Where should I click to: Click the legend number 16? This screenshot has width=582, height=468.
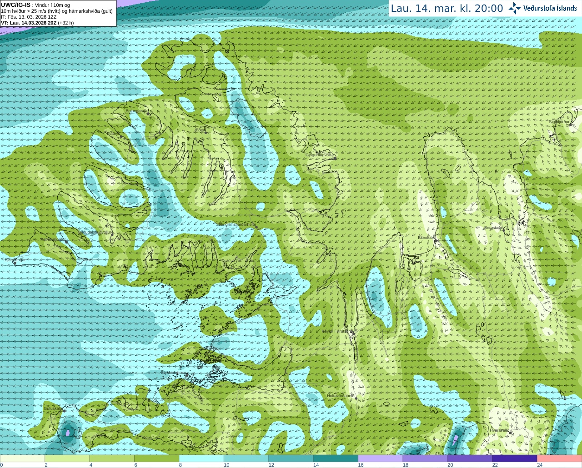point(361,465)
